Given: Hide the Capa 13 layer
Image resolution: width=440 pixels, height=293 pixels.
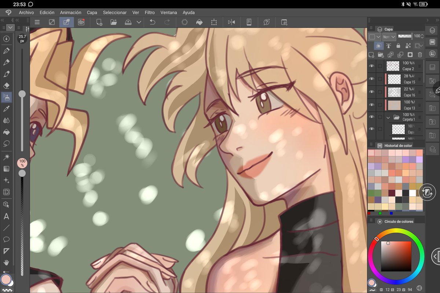Looking at the screenshot, I should coord(372,105).
